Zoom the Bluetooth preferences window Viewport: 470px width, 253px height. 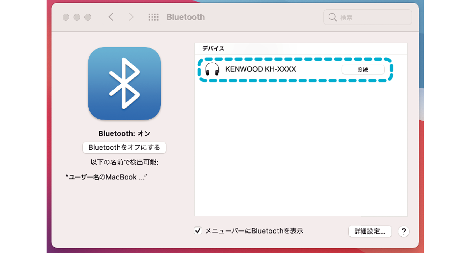88,17
